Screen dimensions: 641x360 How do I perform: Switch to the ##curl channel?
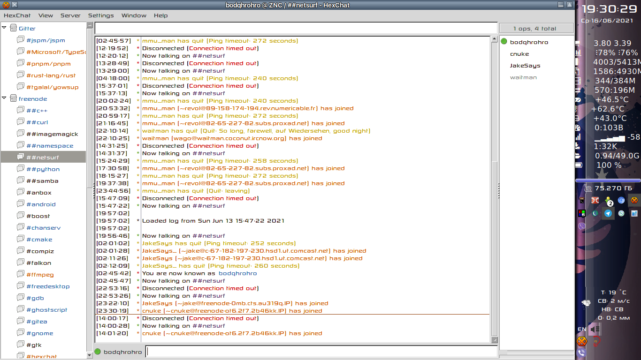point(37,122)
